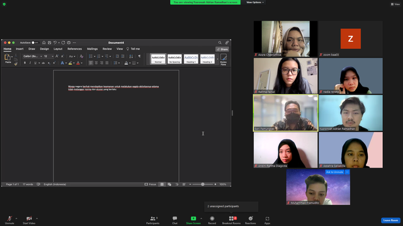
Task: Decrease paragraph indent
Action: (x=117, y=56)
